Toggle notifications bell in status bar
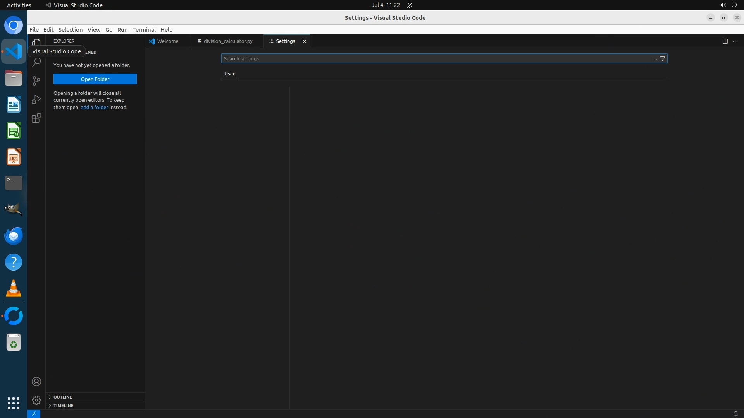This screenshot has height=418, width=744. pos(735,414)
